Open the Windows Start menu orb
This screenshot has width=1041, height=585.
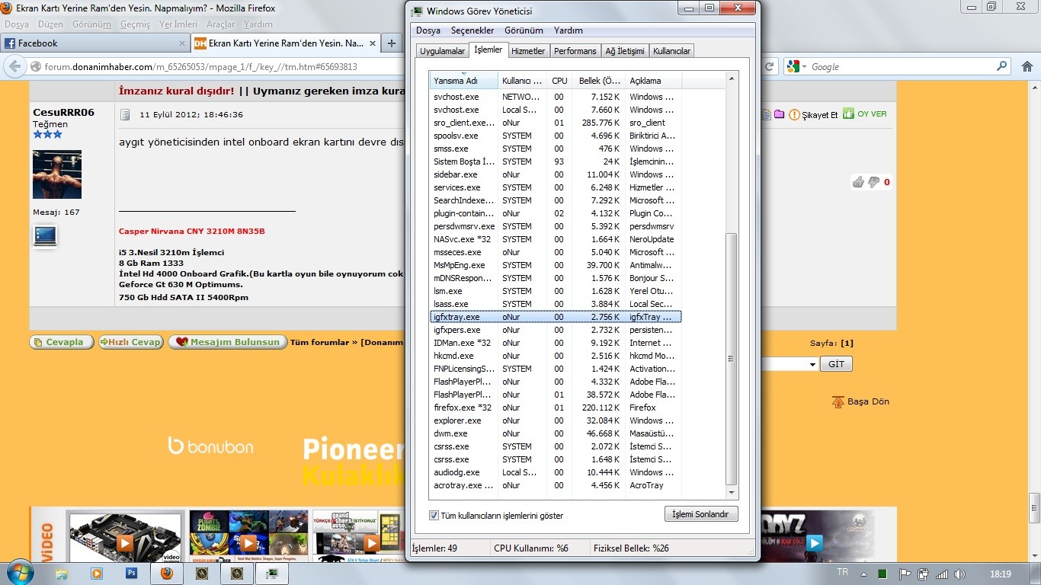click(x=18, y=572)
